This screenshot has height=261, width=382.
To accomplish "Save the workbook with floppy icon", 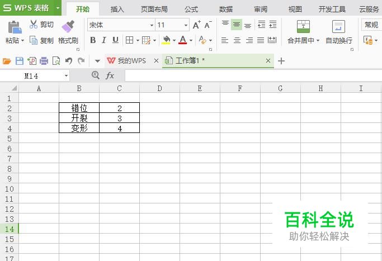I will (20, 60).
